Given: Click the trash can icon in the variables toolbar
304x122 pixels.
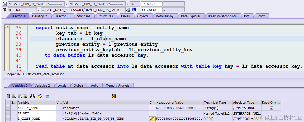Looking at the screenshot, I should click(8, 96).
